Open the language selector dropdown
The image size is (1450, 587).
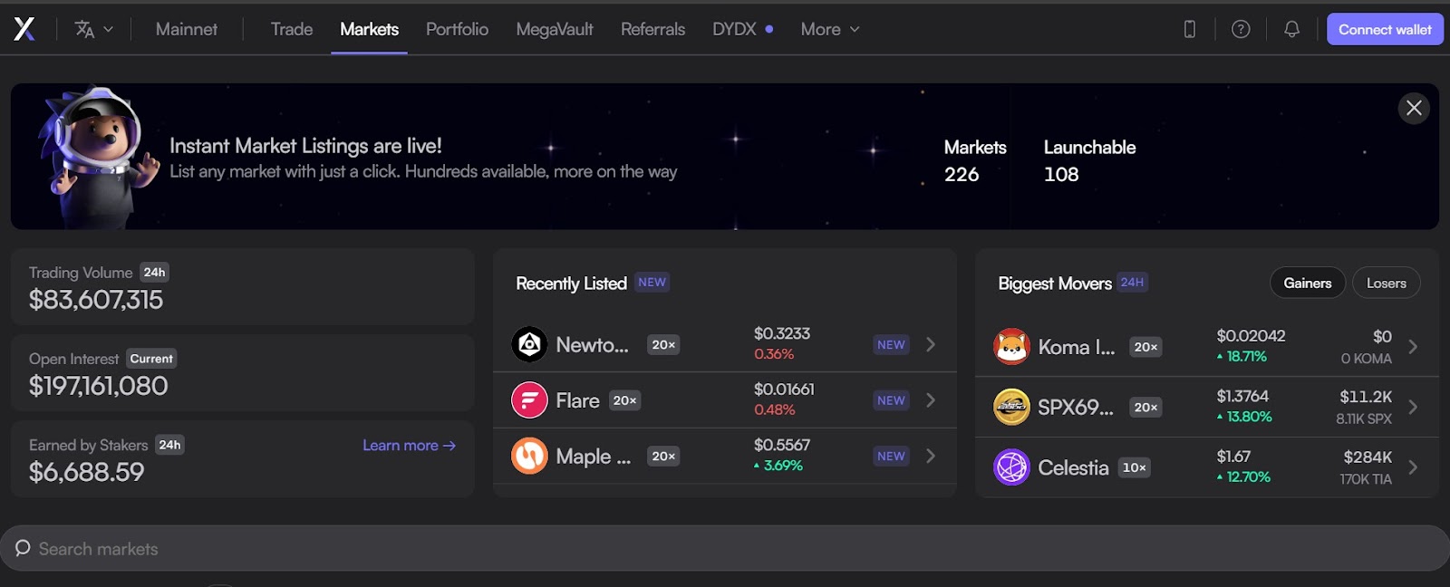tap(94, 29)
